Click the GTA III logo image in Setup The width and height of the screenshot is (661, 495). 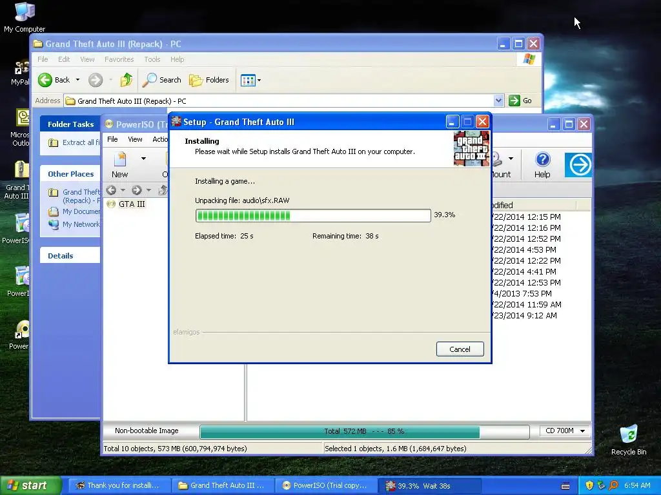click(471, 149)
